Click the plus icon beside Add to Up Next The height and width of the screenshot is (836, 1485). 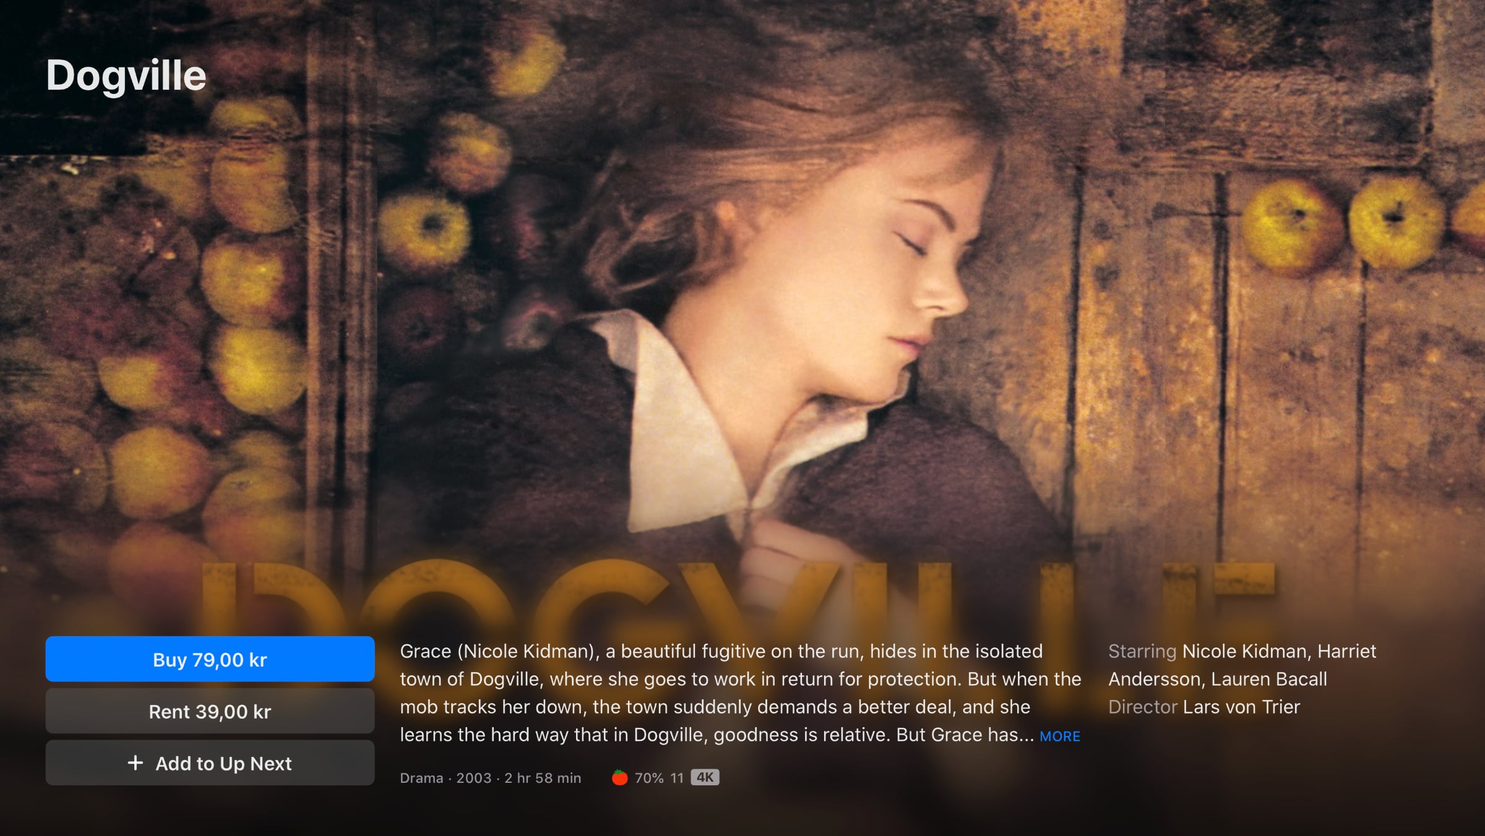click(135, 763)
